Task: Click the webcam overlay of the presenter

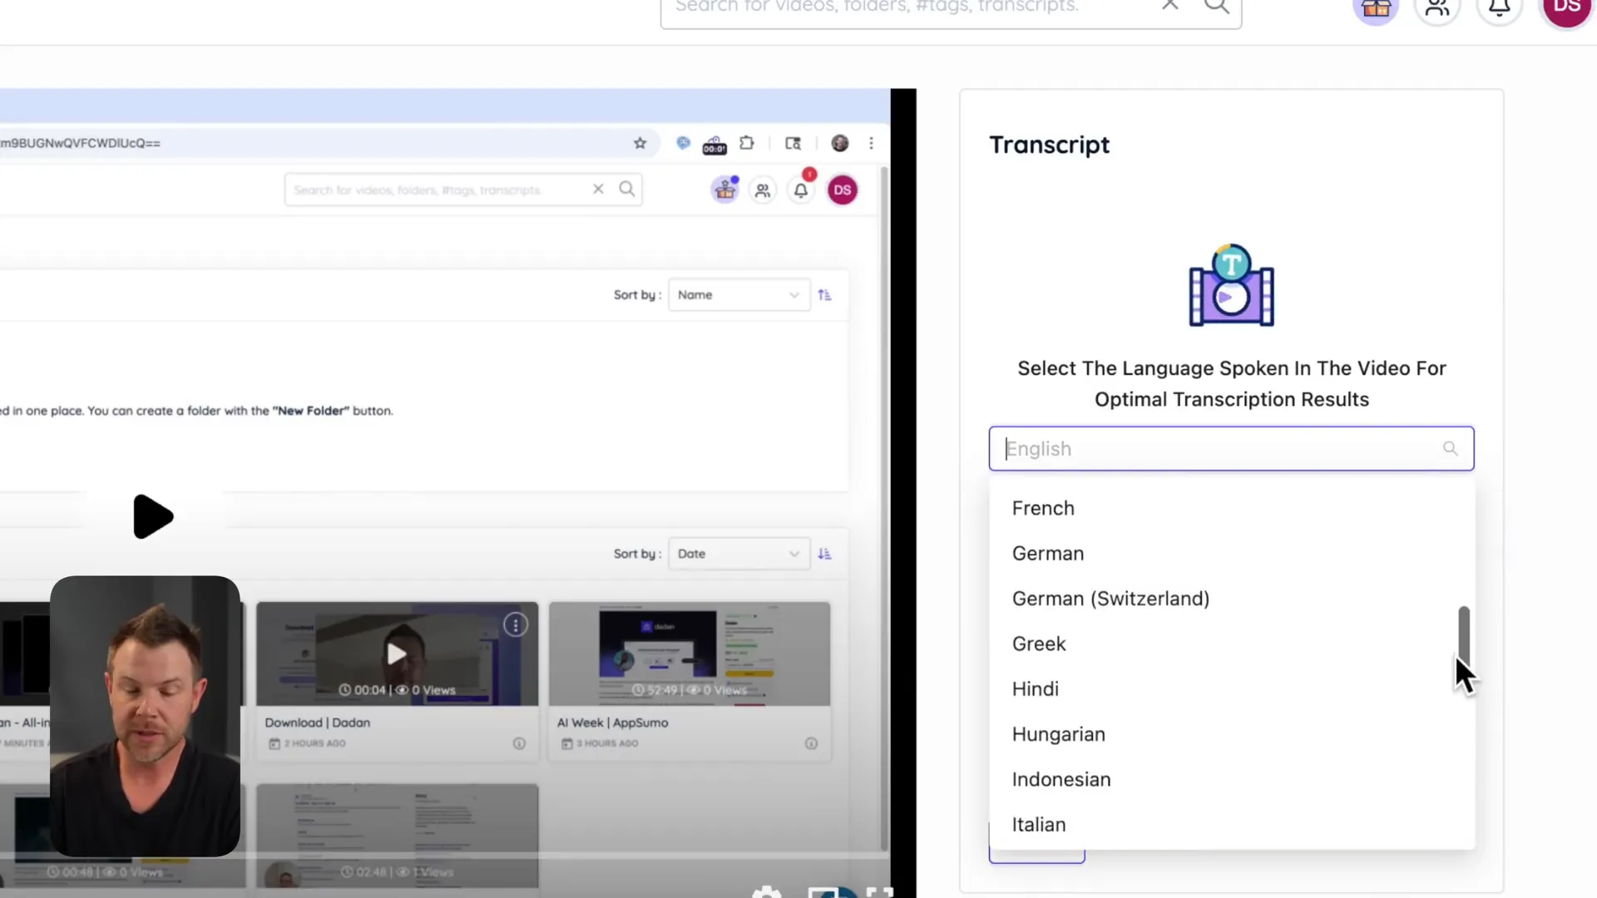Action: click(x=146, y=716)
